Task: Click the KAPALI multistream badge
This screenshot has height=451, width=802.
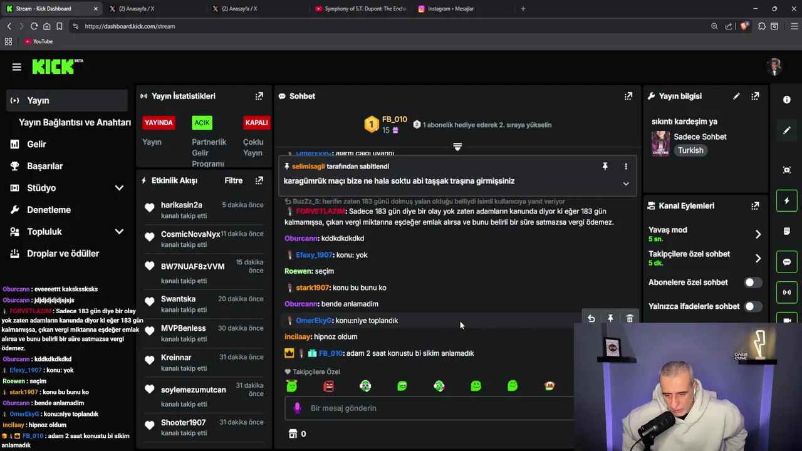Action: tap(256, 123)
